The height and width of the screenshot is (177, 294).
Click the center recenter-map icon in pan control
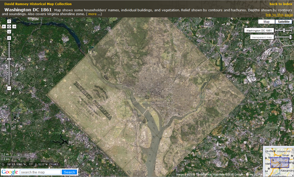(9, 27)
